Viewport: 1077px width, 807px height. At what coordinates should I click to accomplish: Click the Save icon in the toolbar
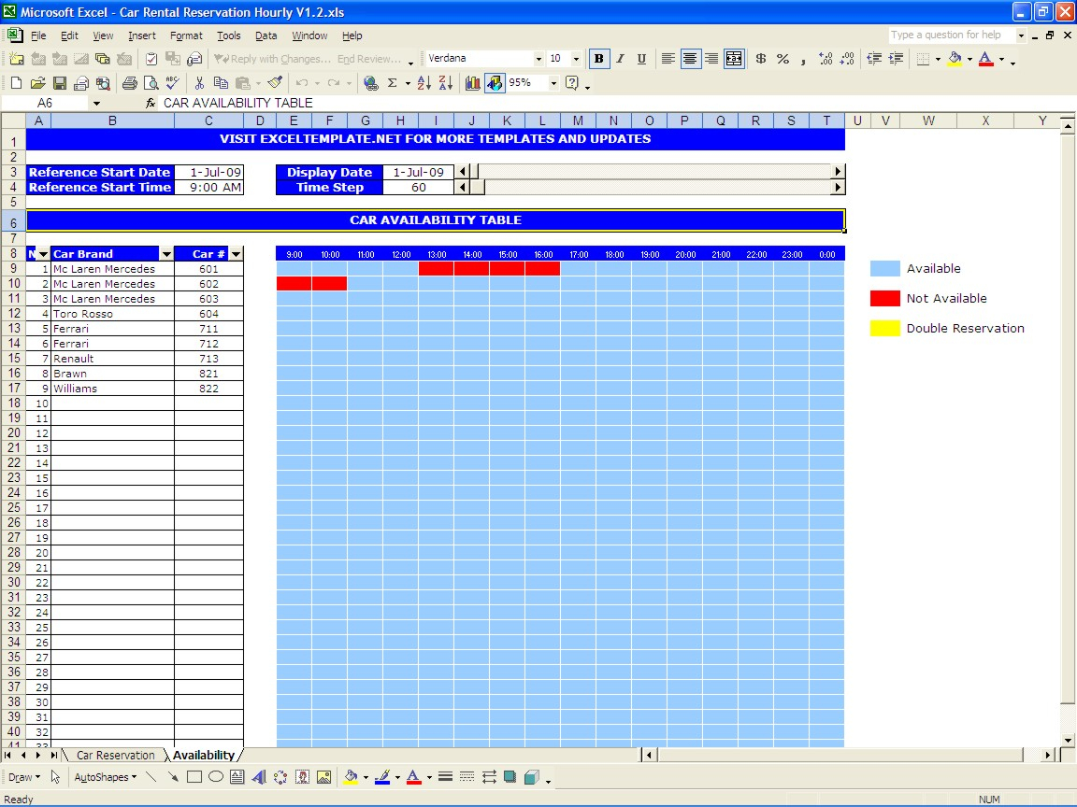[x=60, y=83]
